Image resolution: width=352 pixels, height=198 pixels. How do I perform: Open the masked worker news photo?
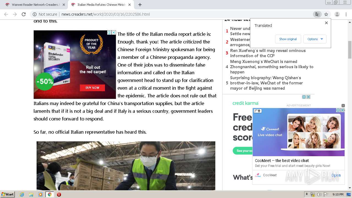[126, 166]
